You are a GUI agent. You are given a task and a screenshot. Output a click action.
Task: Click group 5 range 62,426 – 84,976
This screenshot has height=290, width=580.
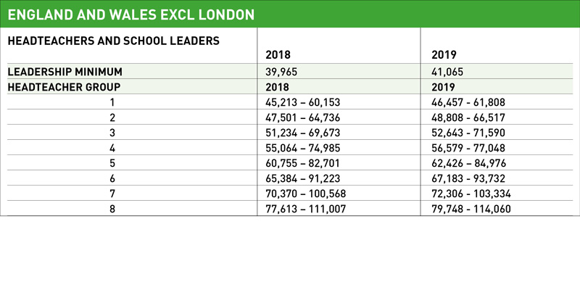point(468,163)
